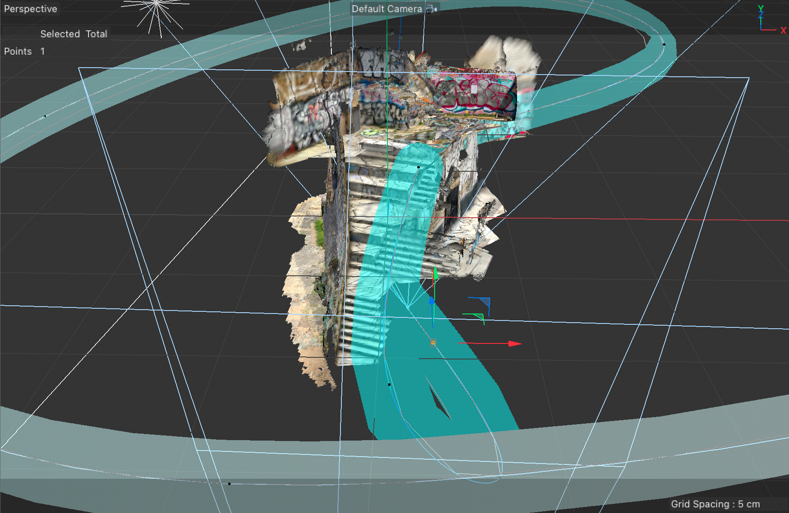The image size is (789, 513).
Task: Select spline point on ring's upper-right bend
Action: tap(664, 44)
